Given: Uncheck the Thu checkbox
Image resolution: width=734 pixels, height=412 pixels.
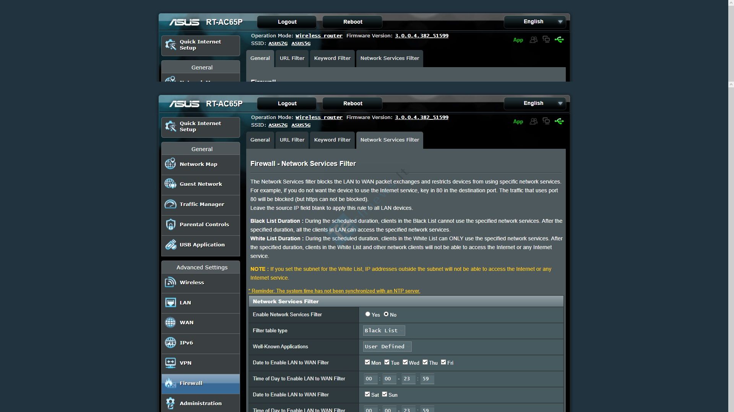Looking at the screenshot, I should click(425, 362).
